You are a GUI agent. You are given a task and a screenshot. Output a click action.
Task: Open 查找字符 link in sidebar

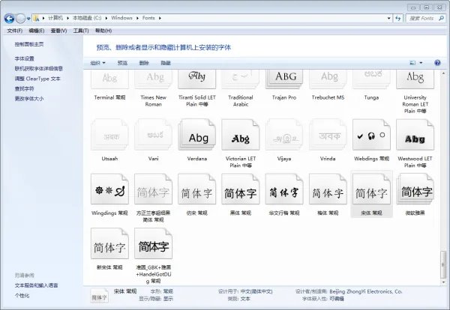(x=25, y=88)
